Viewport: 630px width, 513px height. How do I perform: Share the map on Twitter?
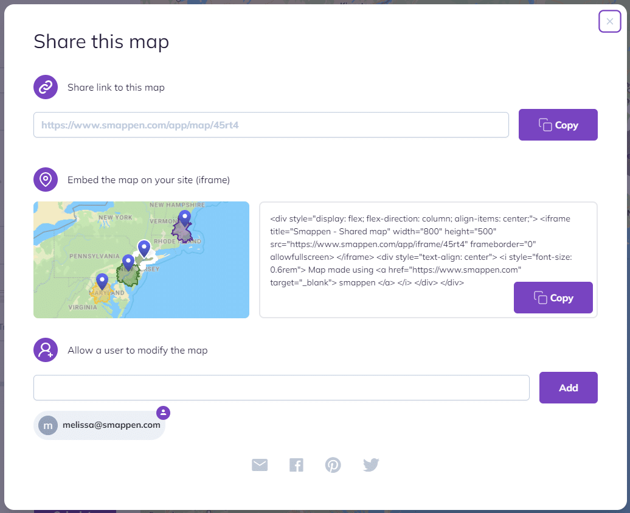click(371, 464)
